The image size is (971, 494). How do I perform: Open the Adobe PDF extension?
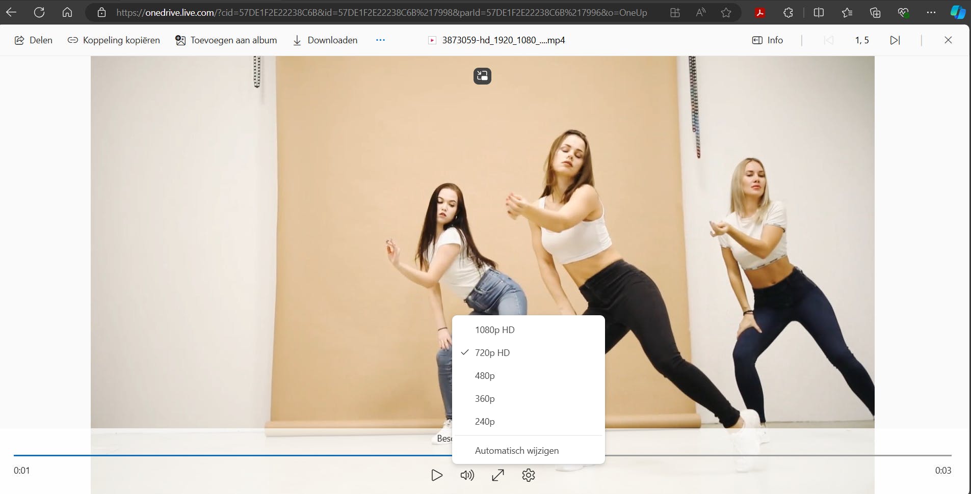[x=760, y=13]
